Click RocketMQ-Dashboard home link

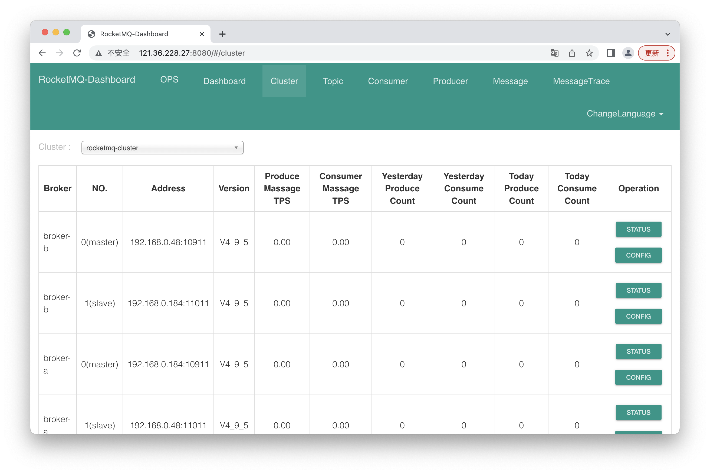click(x=87, y=79)
